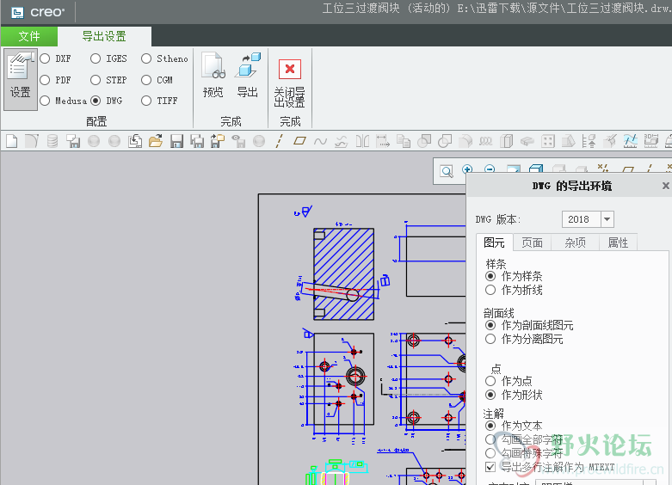Switch to the 属性 tab in the dialog
The height and width of the screenshot is (485, 672).
click(x=618, y=242)
